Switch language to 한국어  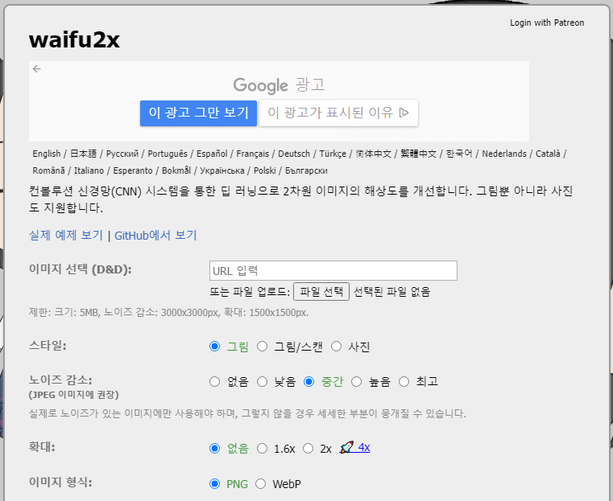point(459,154)
